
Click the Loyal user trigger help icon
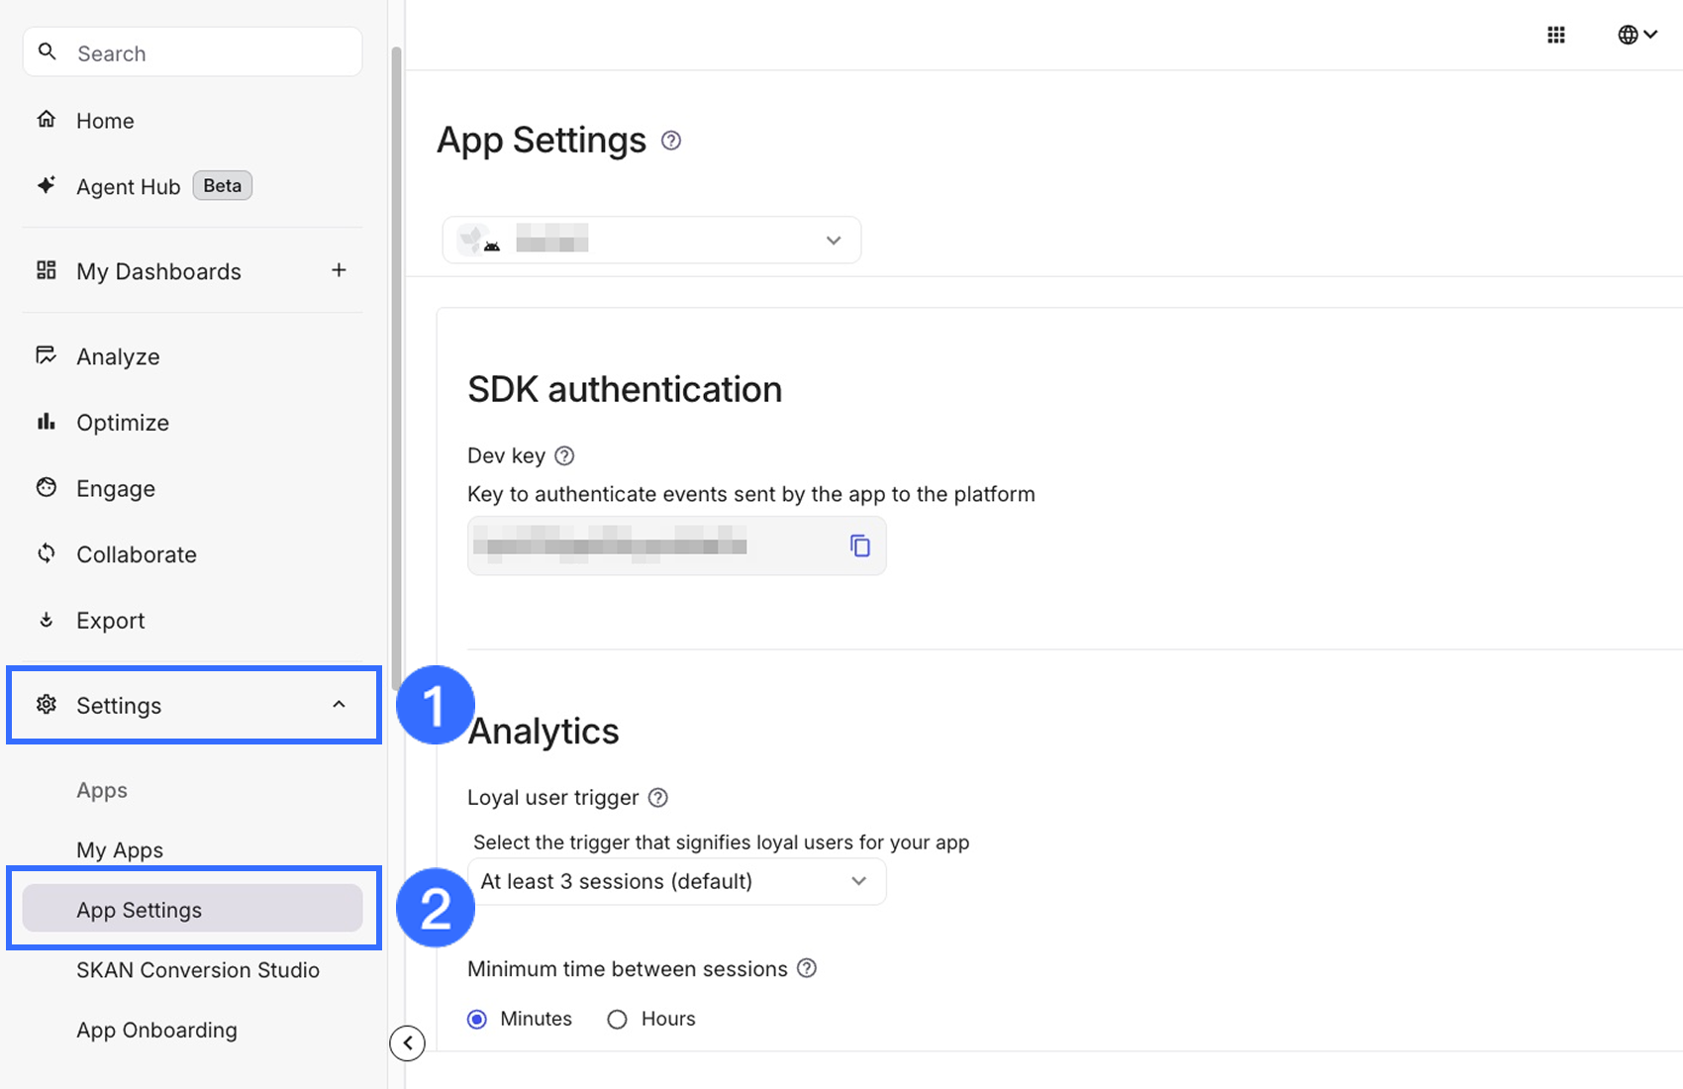(x=657, y=798)
